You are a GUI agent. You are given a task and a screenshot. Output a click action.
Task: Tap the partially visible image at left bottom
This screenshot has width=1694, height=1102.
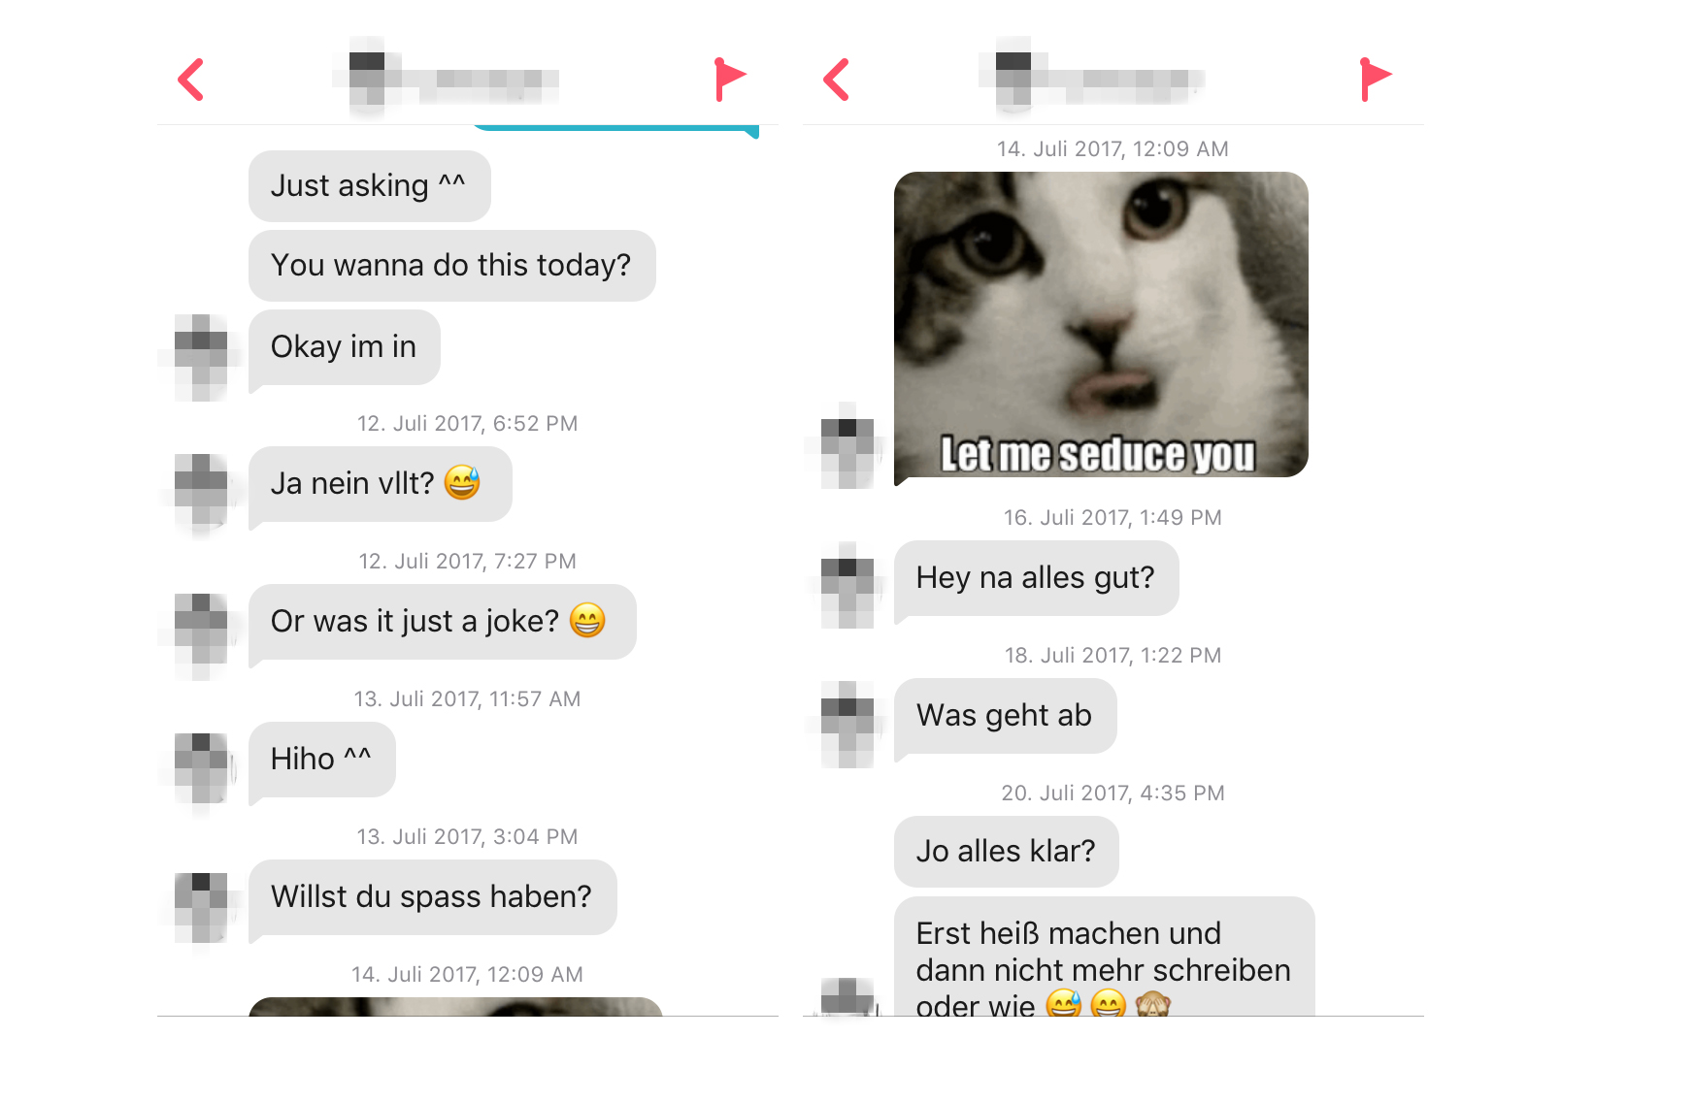[x=455, y=1007]
